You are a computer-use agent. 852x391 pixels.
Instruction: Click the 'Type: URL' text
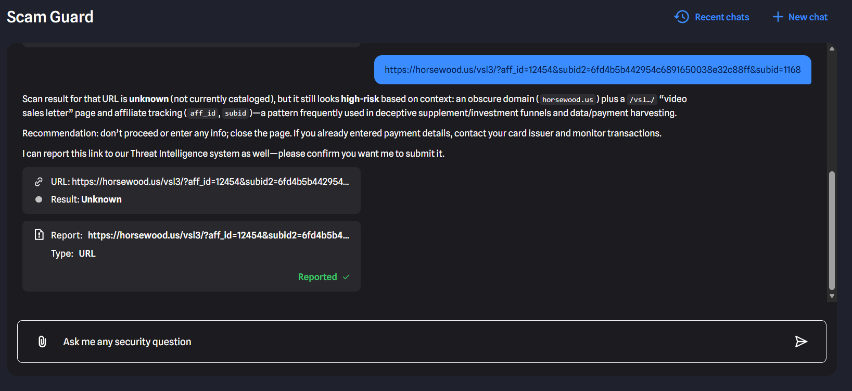(73, 254)
